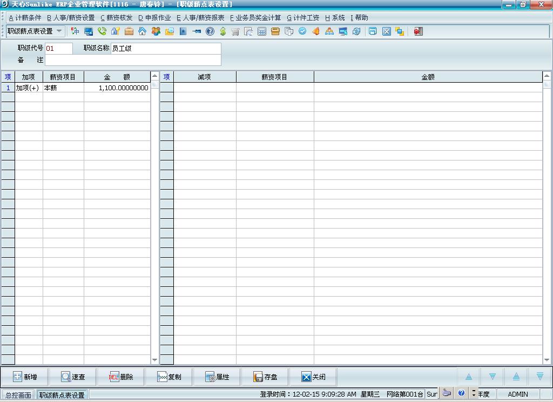Viewport: 553px width, 402px height.
Task: Open the E 人事/薪资报表 menu
Action: pos(200,18)
